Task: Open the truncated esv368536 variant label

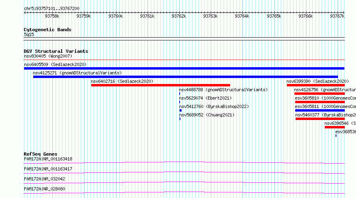Action: 346,132
